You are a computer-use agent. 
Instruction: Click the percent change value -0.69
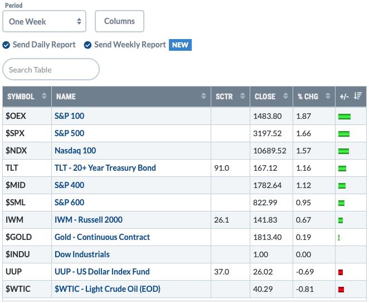click(305, 272)
